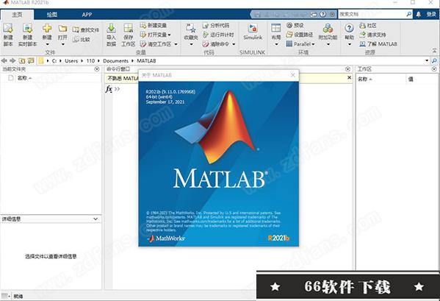Screen dimensions: 440x301
Task: Expand the Help (帮助) dropdown arrow
Action: [x=350, y=44]
